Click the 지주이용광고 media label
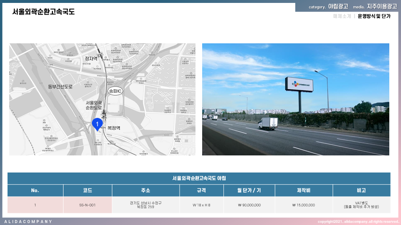Image resolution: width=401 pixels, height=225 pixels. point(382,7)
